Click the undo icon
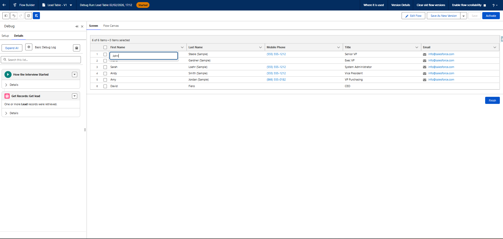Image resolution: width=503 pixels, height=239 pixels. coord(14,16)
